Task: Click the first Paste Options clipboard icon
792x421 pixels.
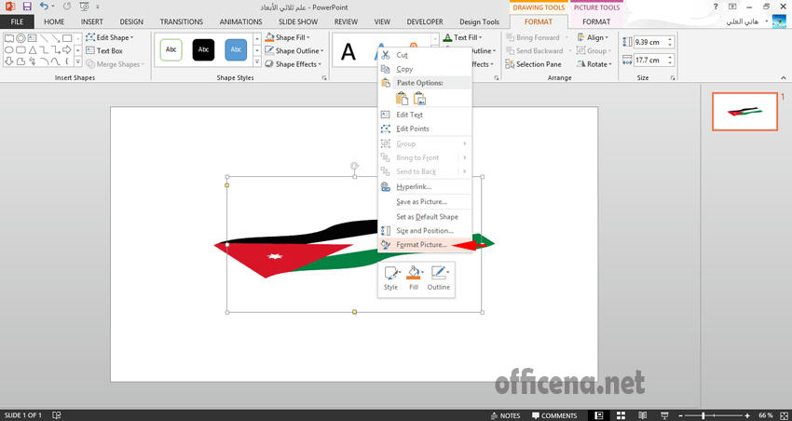Action: pos(403,99)
